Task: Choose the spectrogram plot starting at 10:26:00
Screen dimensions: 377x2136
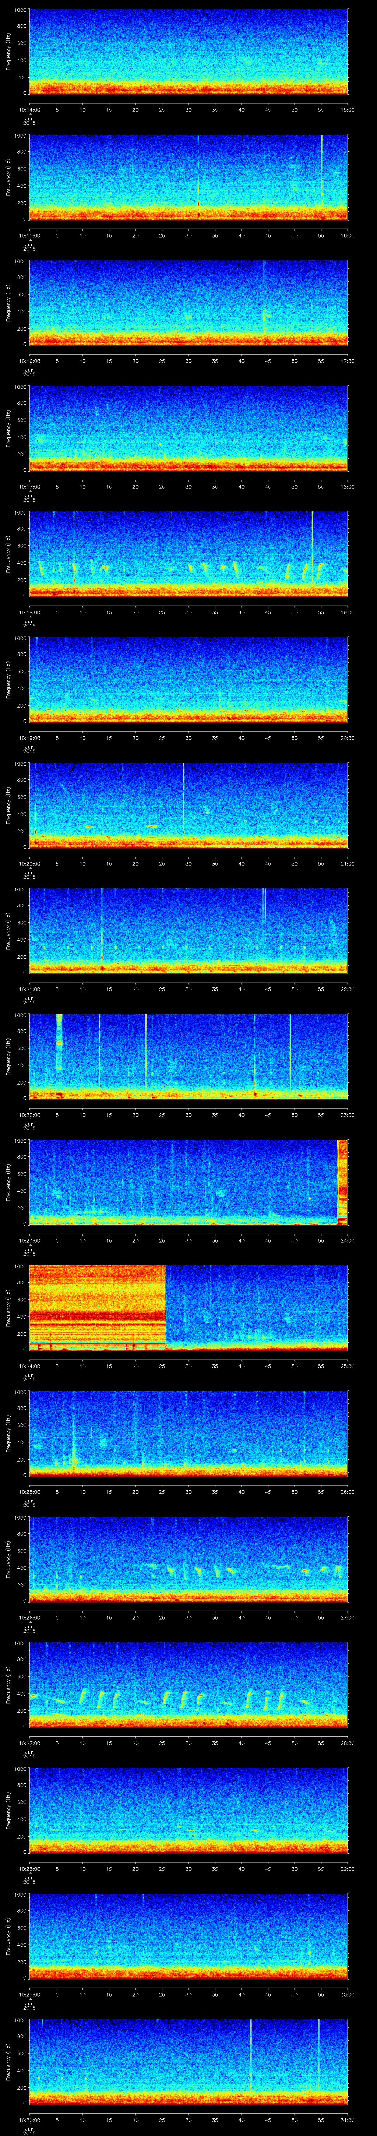Action: click(x=188, y=1559)
